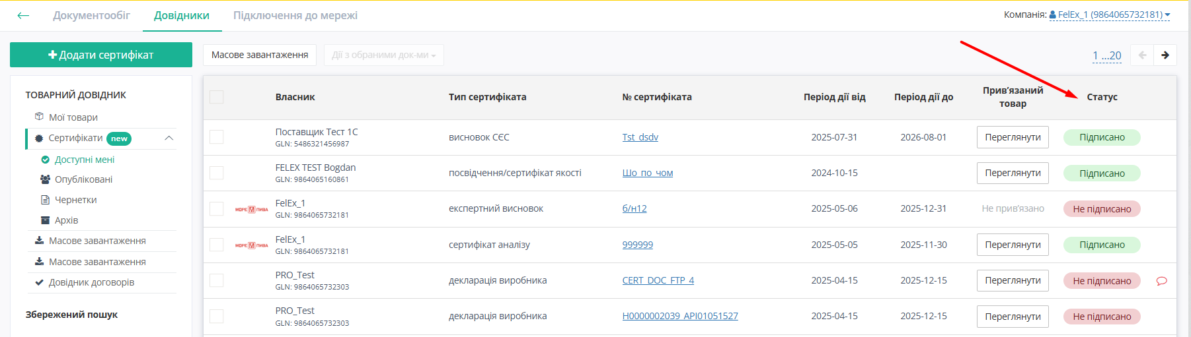Toggle the select-all checkbox in table header
1191x337 pixels.
tap(217, 97)
